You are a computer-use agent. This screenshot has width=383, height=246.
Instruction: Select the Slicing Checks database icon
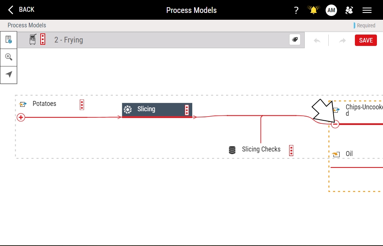tap(232, 150)
